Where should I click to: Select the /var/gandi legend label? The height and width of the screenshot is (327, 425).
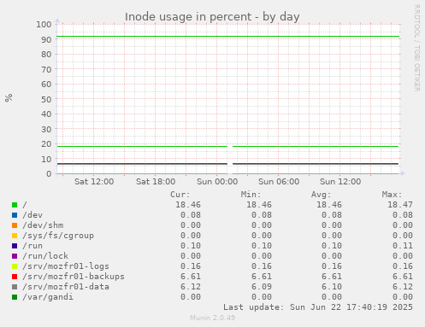click(48, 297)
